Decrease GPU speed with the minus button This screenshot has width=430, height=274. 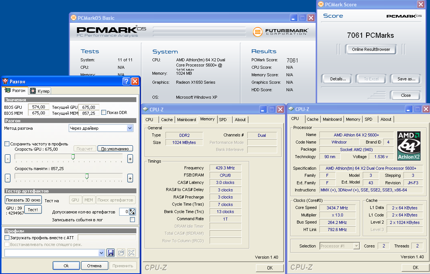click(x=8, y=158)
